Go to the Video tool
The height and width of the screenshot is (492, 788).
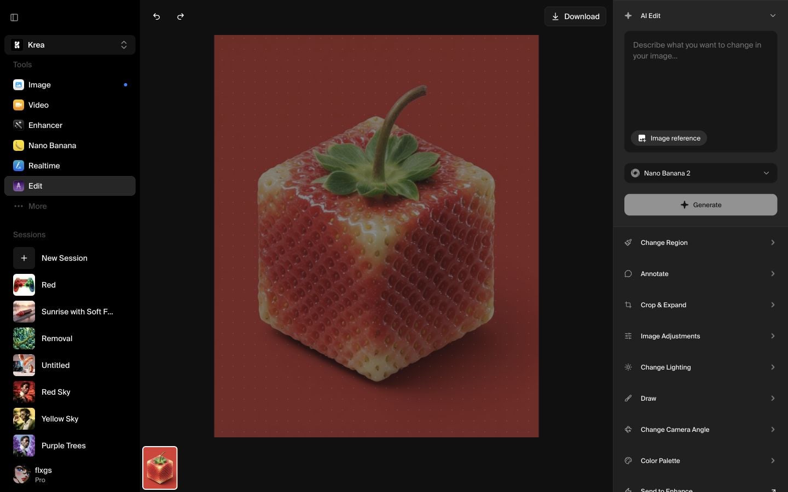coord(70,105)
